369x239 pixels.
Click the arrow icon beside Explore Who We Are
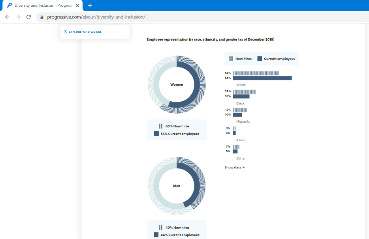click(x=66, y=32)
